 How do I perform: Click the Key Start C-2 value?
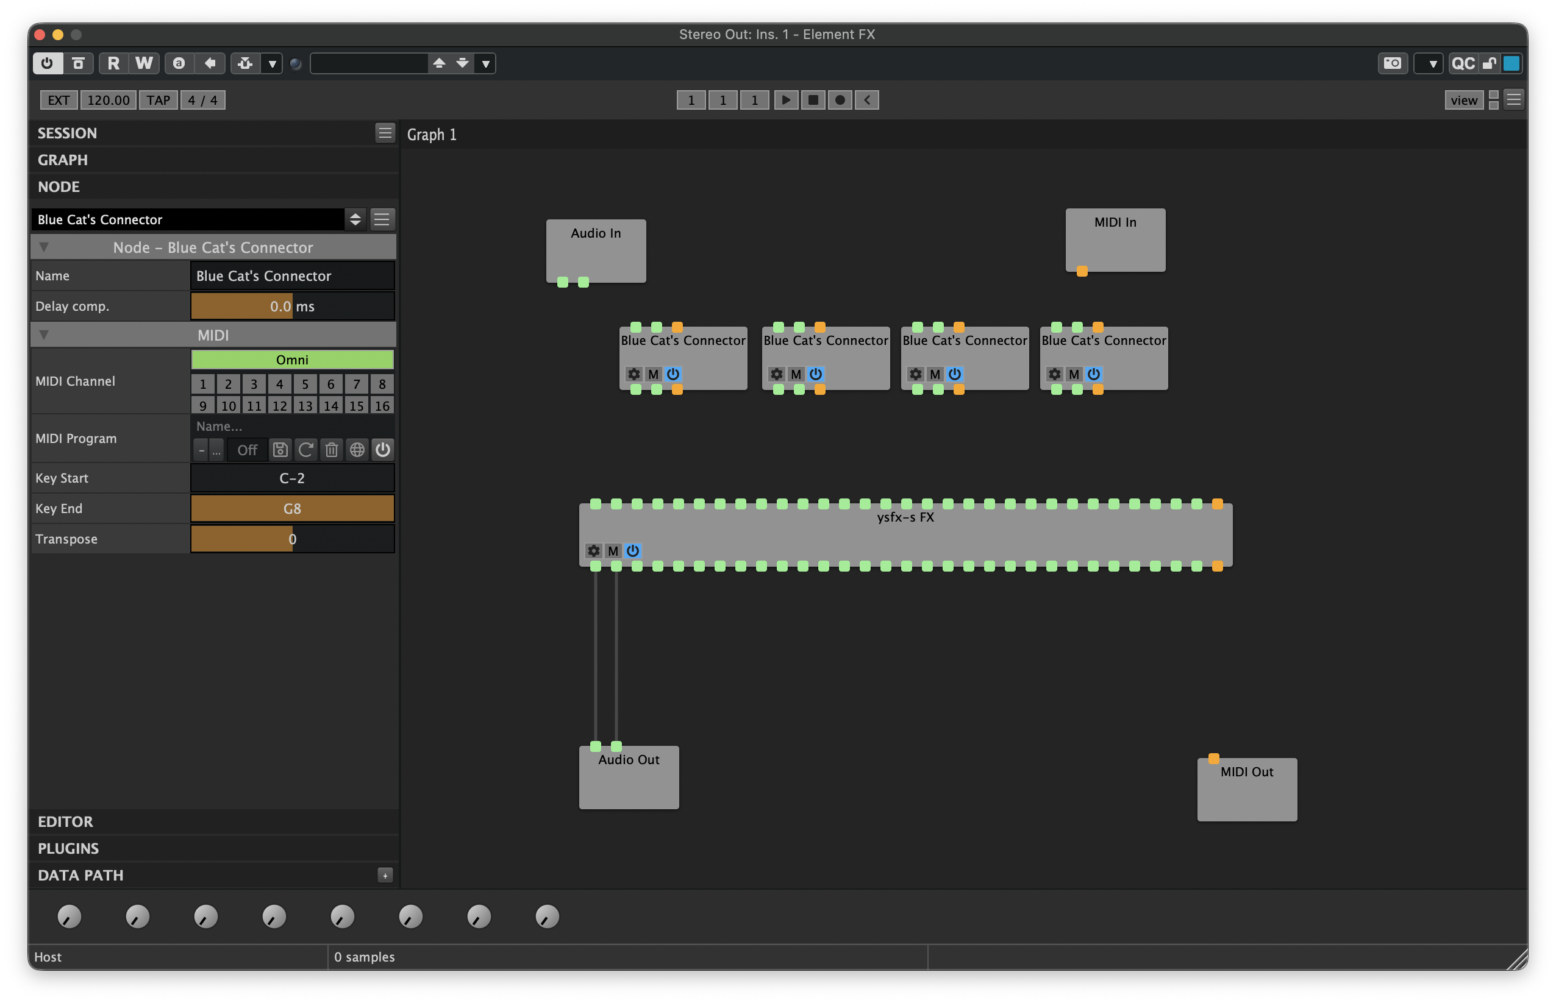tap(293, 478)
